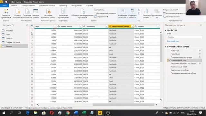Open filter dropdown for Рекламный канал column
This screenshot has height=116, width=206.
[132, 26]
